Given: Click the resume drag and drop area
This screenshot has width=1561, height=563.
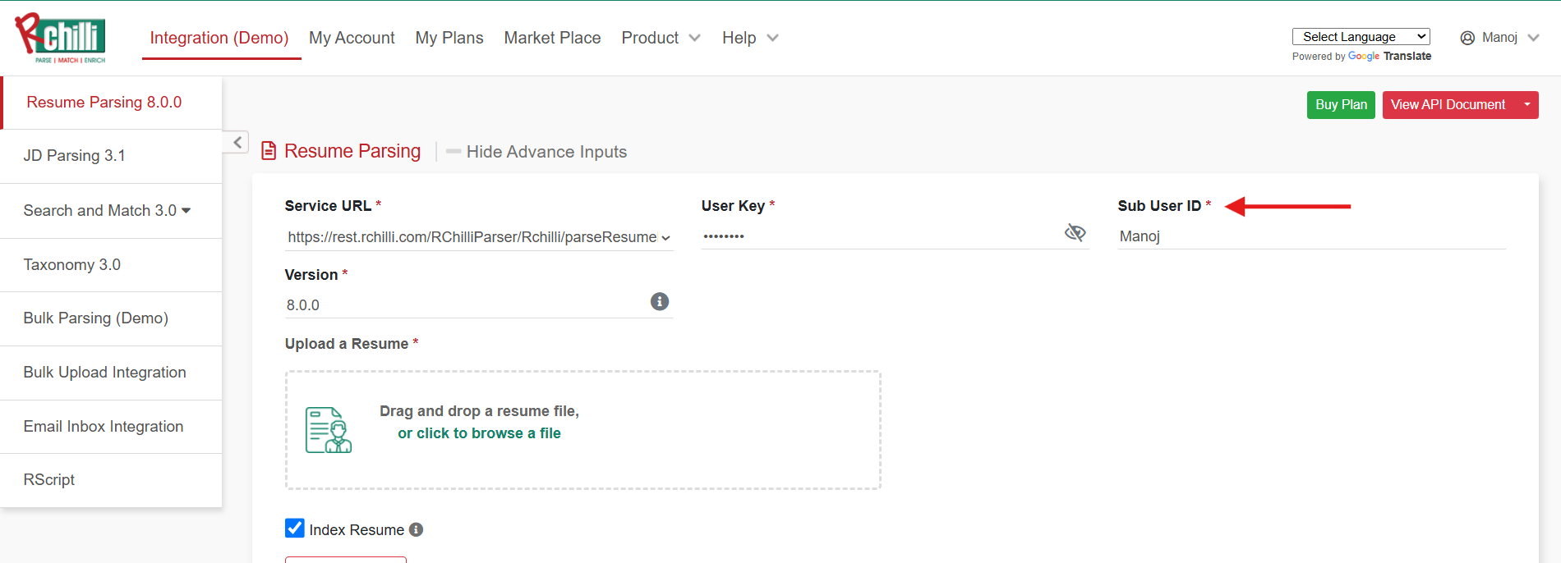Looking at the screenshot, I should pos(583,430).
